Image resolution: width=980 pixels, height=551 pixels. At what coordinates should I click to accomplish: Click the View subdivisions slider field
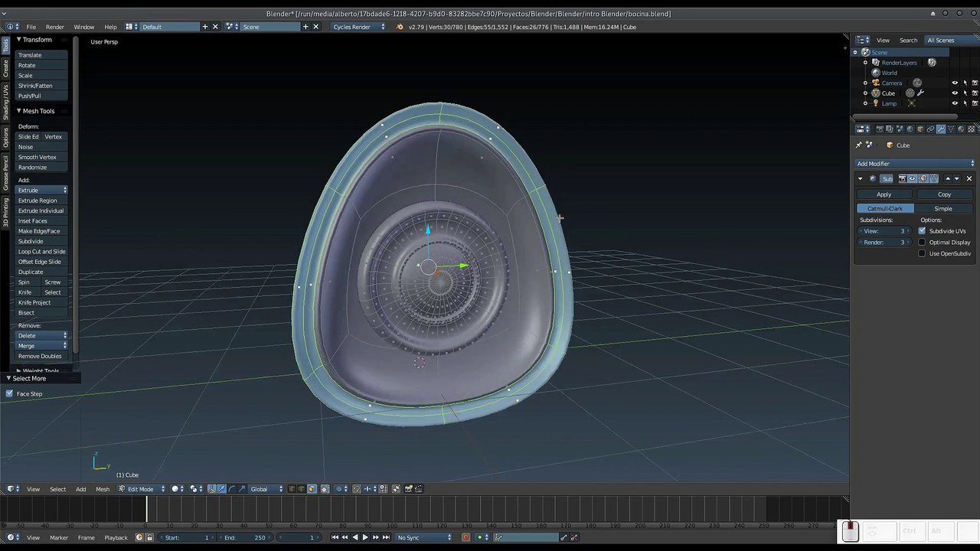(x=884, y=231)
